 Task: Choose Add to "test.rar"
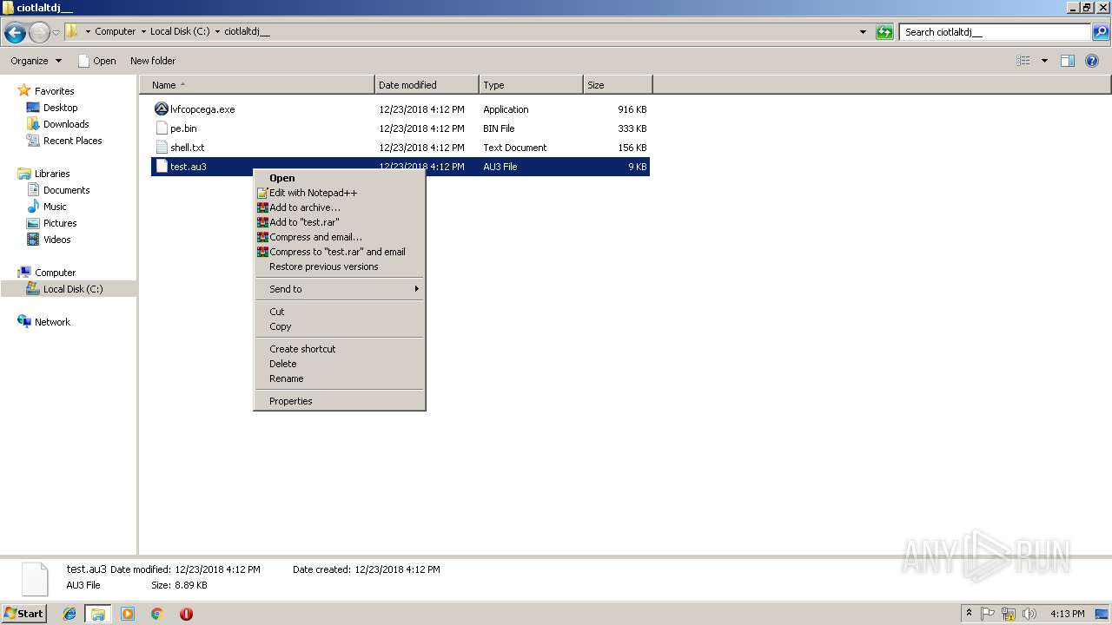(340, 222)
